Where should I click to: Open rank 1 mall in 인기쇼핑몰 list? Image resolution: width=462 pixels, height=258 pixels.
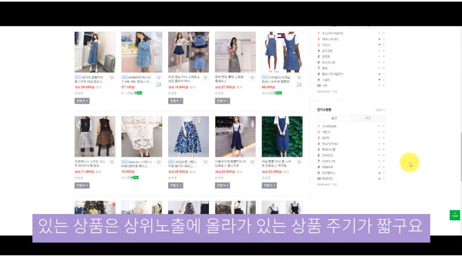pyautogui.click(x=329, y=126)
